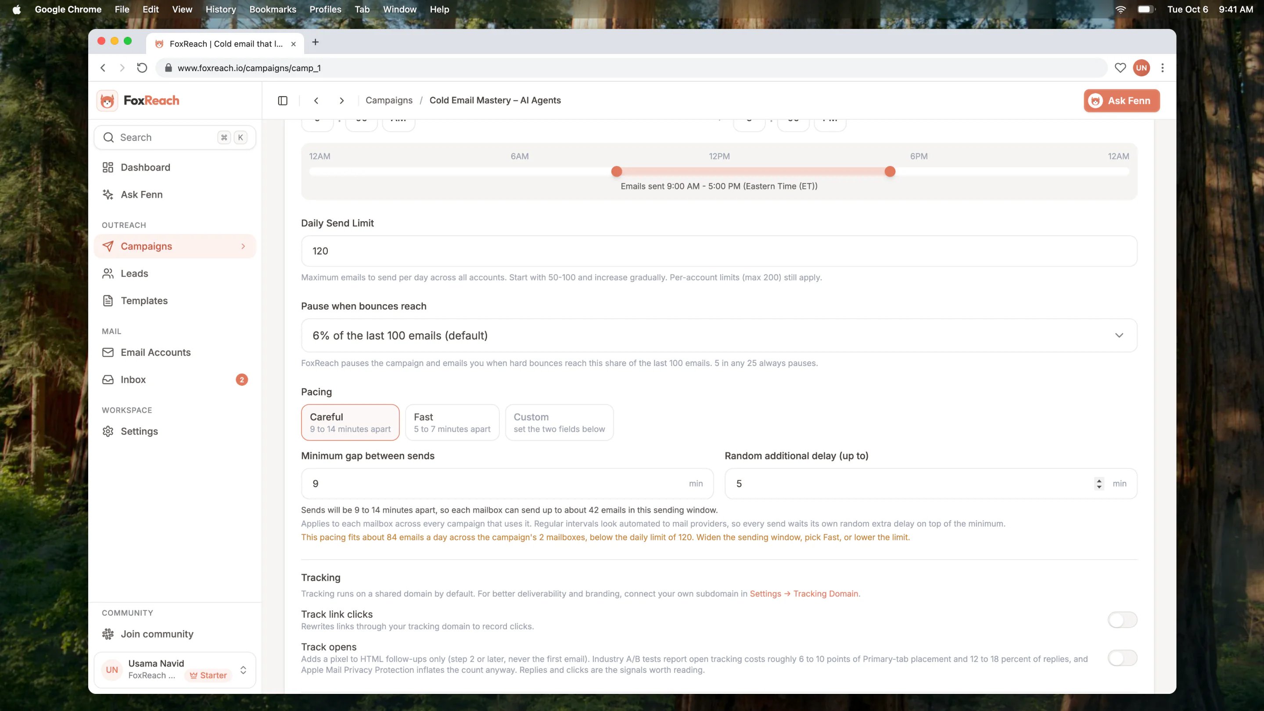Go back with breadcrumb left chevron
This screenshot has width=1264, height=711.
coord(316,101)
